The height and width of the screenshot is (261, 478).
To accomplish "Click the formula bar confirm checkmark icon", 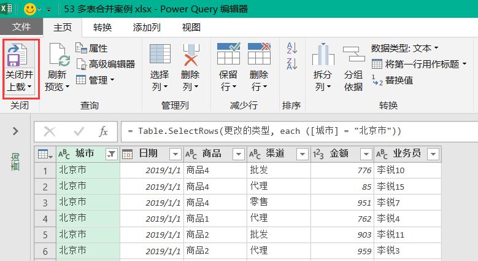I will click(79, 131).
